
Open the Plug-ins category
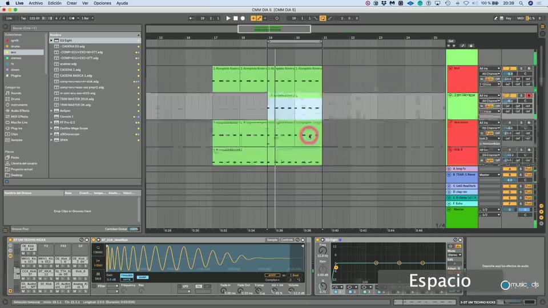[24, 128]
